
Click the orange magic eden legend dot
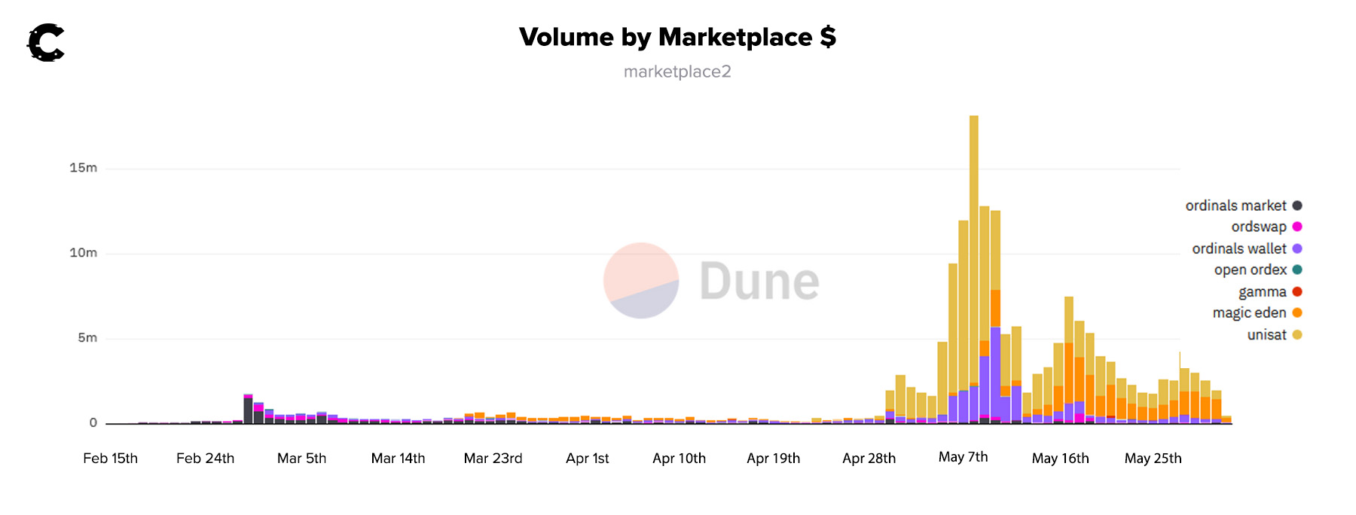coord(1297,312)
